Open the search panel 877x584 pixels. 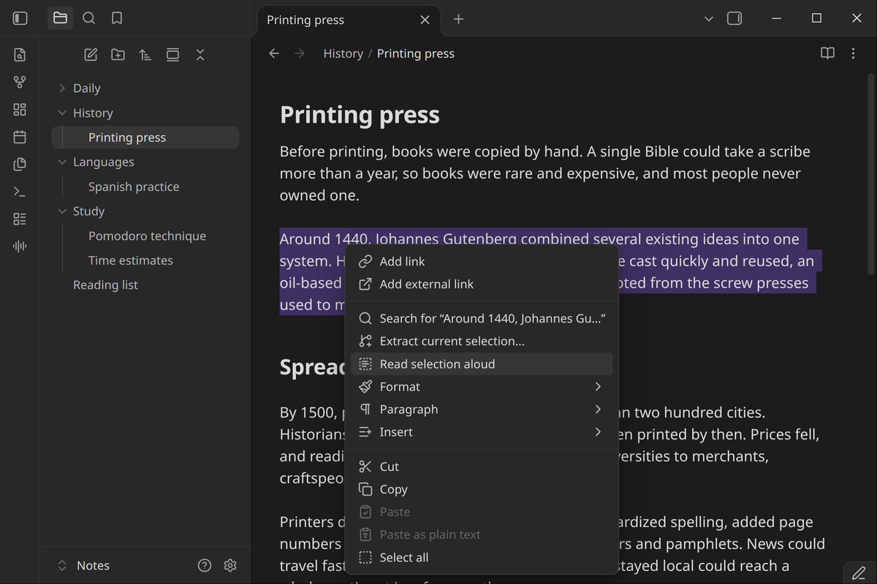(x=89, y=18)
